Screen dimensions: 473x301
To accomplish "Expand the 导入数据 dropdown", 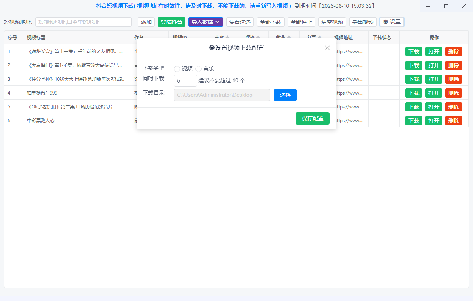I will pyautogui.click(x=206, y=22).
